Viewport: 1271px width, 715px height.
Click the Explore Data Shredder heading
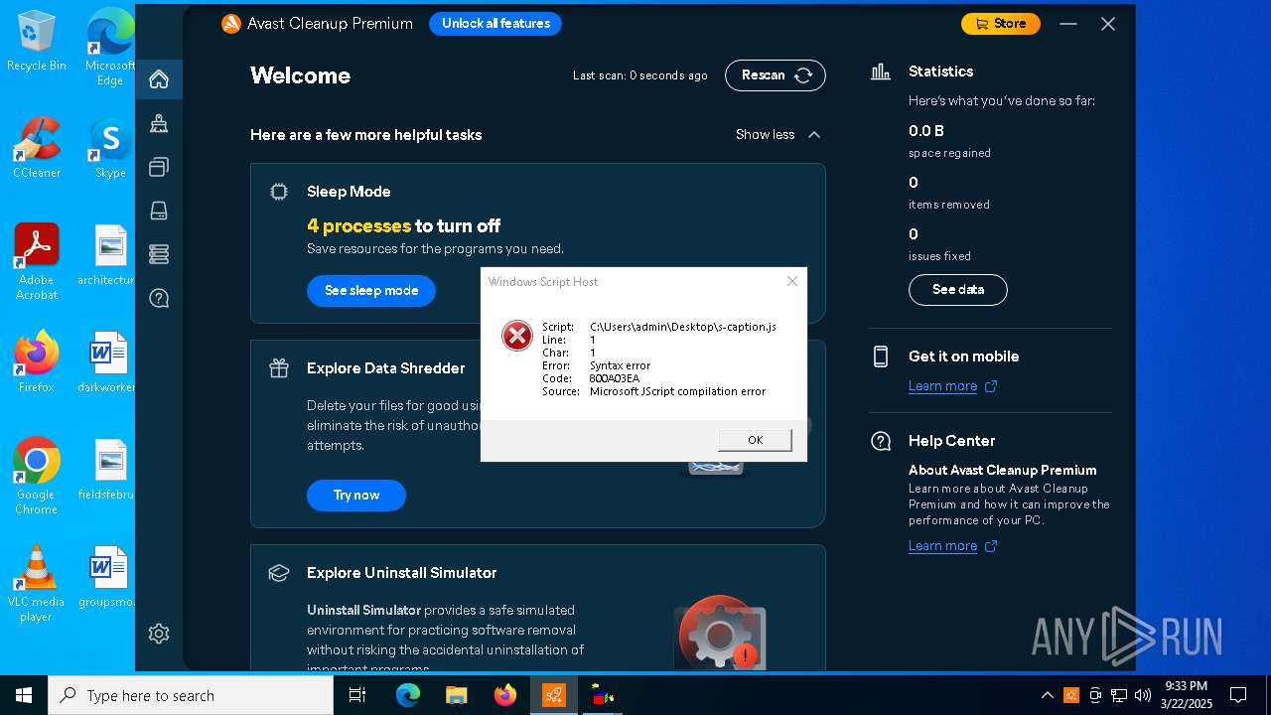pyautogui.click(x=385, y=368)
